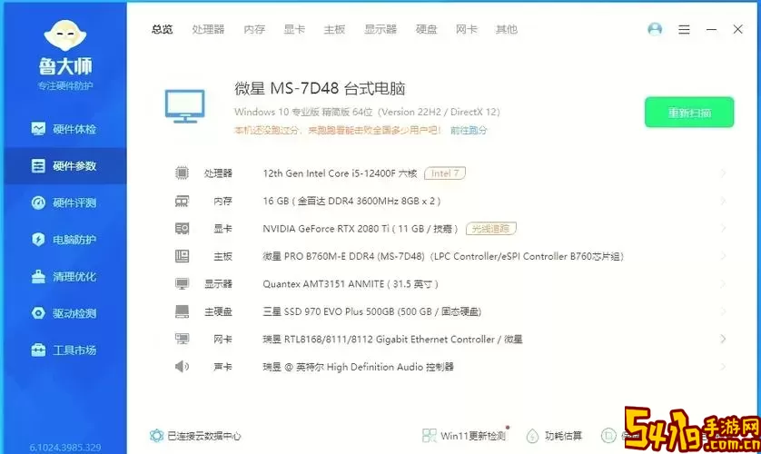Click the 光线追踪 badge
This screenshot has height=454, width=761.
490,229
